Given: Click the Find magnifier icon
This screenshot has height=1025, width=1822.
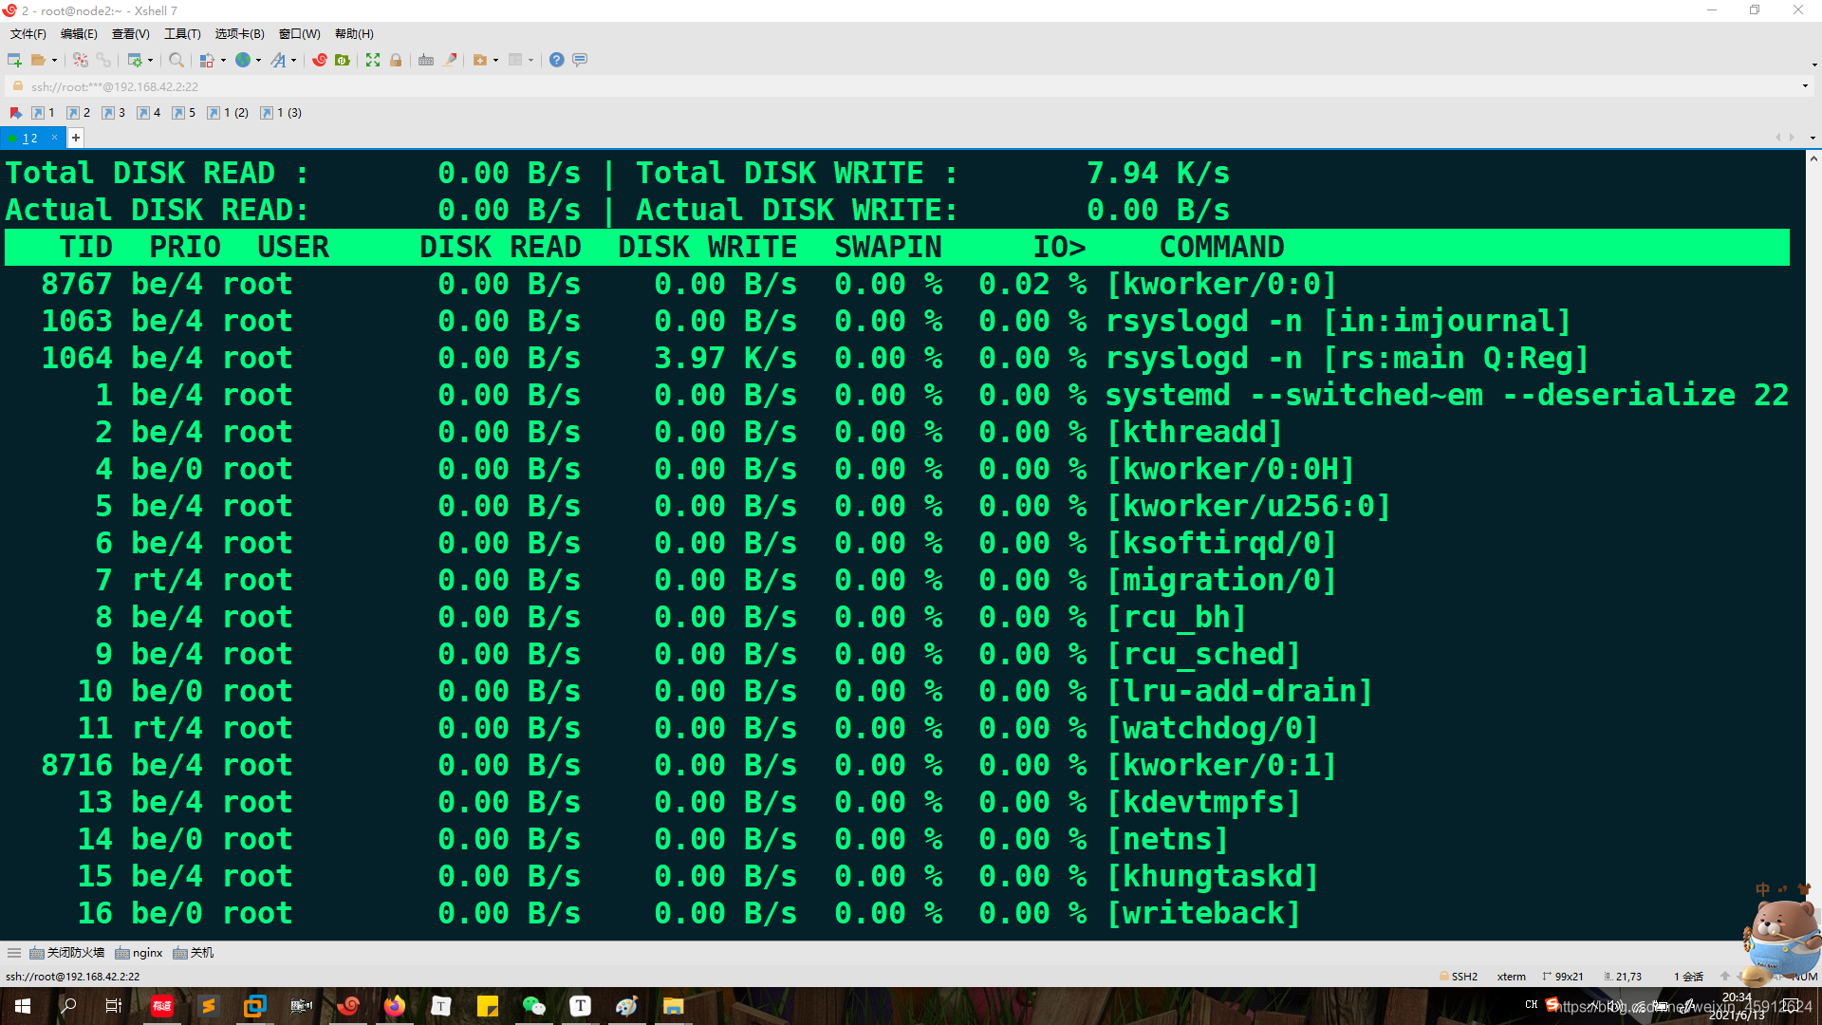Looking at the screenshot, I should pyautogui.click(x=177, y=60).
